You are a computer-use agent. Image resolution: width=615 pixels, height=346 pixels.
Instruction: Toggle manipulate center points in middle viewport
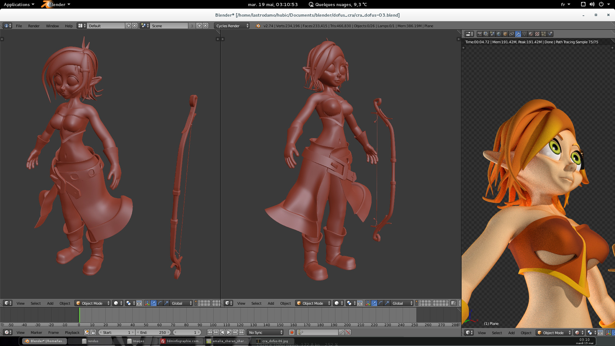pyautogui.click(x=360, y=303)
